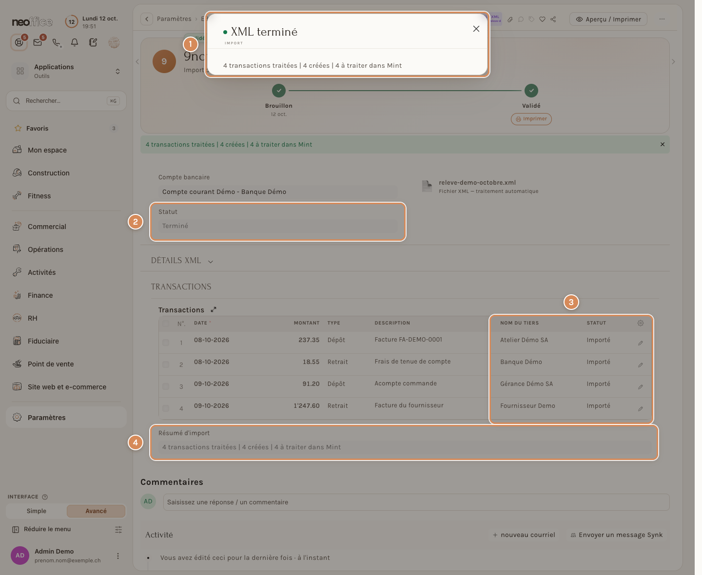The width and height of the screenshot is (702, 575).
Task: Tick the checkbox for transaction row 2
Action: coord(166,364)
